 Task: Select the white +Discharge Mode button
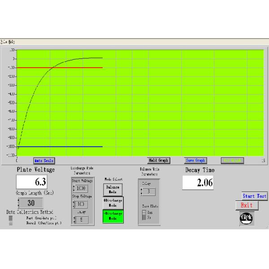[x=113, y=203]
